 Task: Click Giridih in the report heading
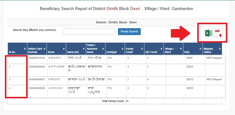point(112,9)
